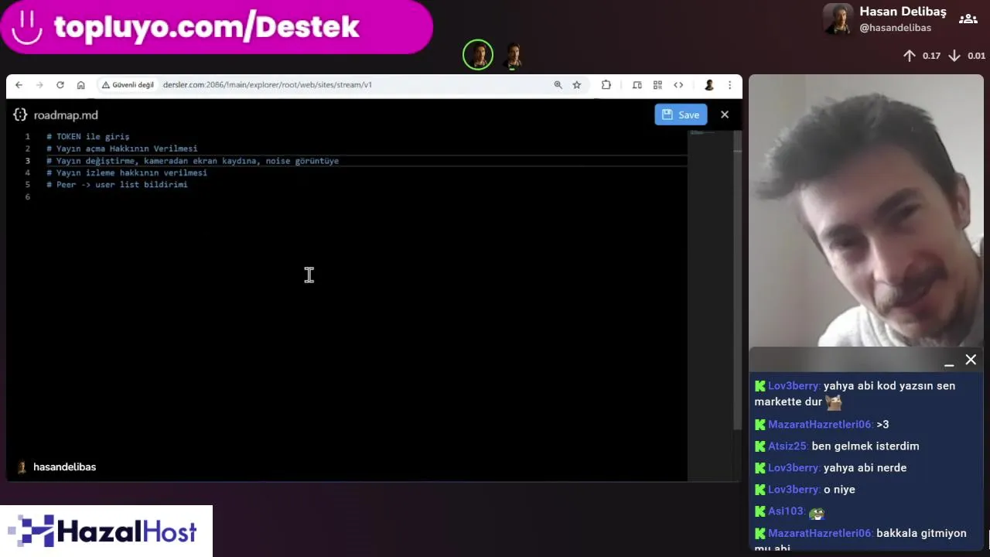Click the webcam video of streamer
Screen dimensions: 990x557
pyautogui.click(x=865, y=210)
